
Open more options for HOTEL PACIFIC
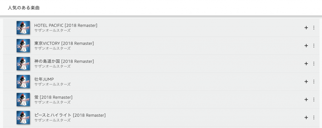point(314,28)
